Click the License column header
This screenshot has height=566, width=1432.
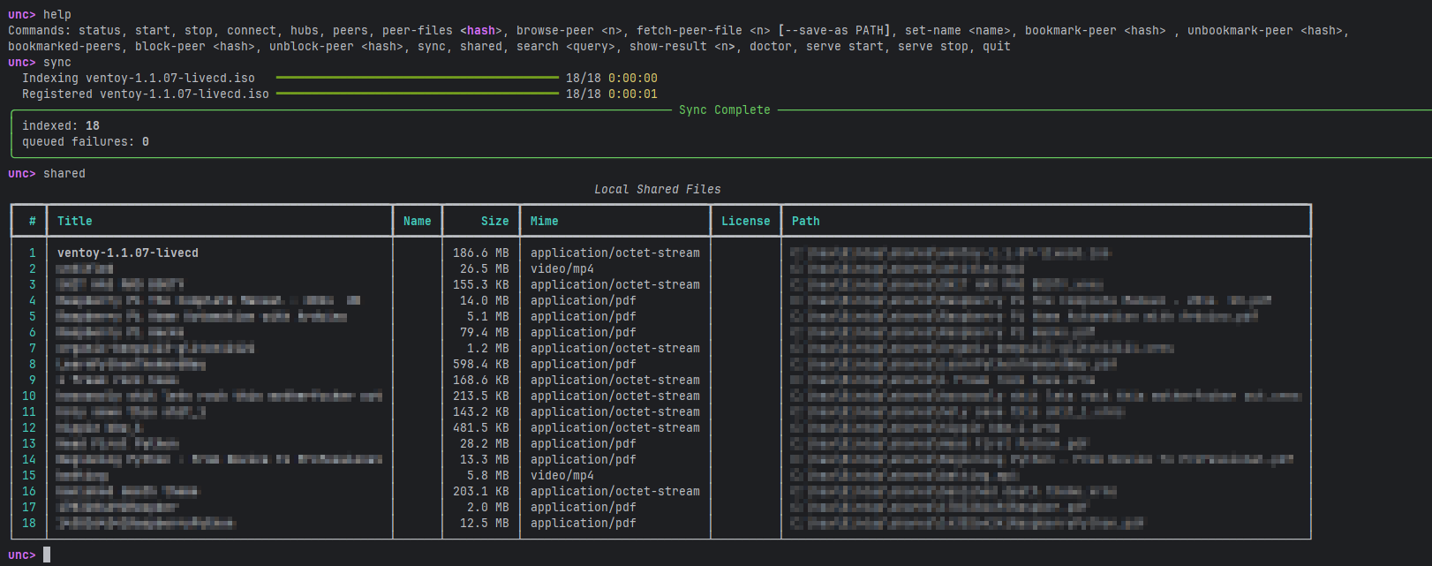click(745, 222)
